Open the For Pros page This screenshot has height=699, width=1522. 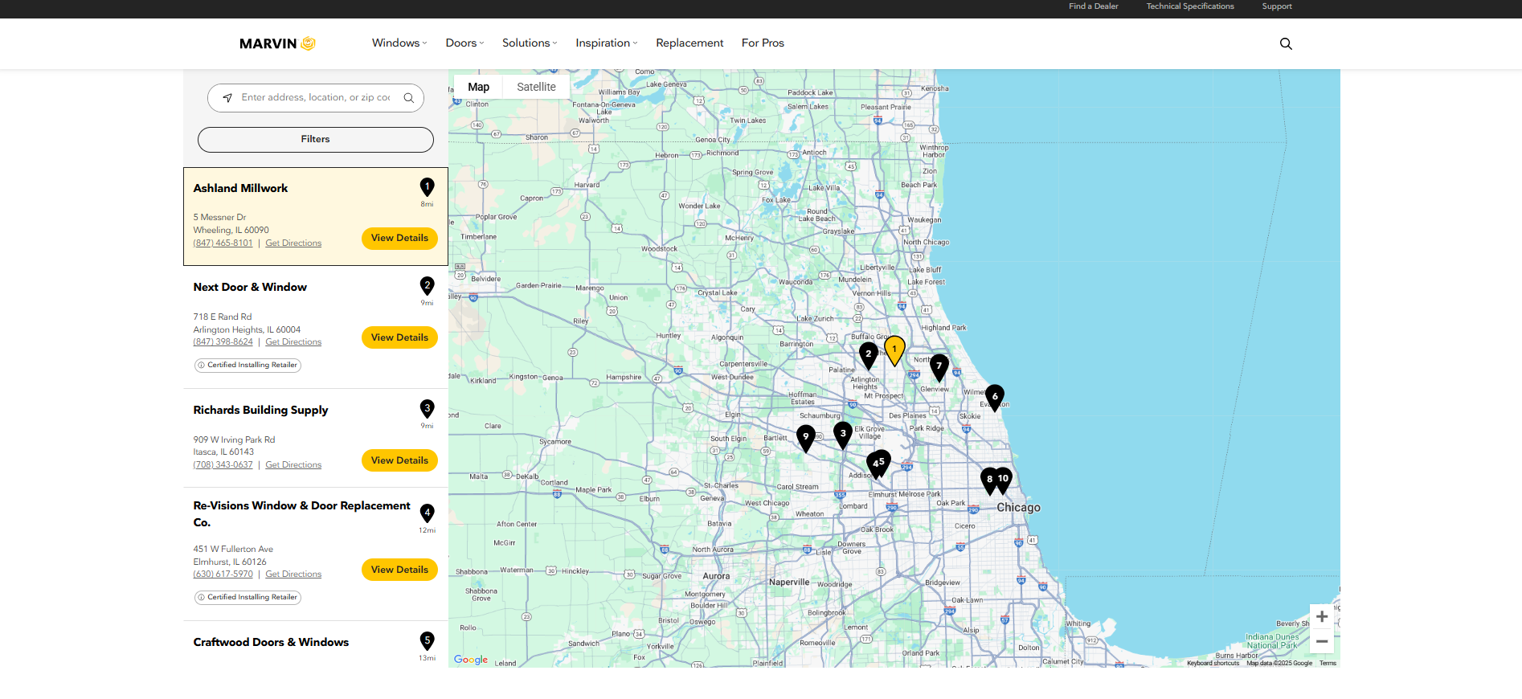(763, 43)
